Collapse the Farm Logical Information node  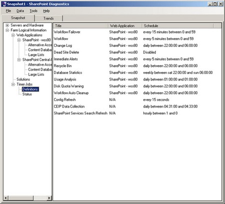click(x=7, y=30)
